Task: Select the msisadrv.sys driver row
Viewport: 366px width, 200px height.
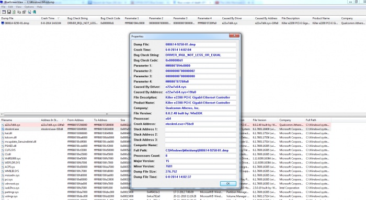Action: [12, 175]
